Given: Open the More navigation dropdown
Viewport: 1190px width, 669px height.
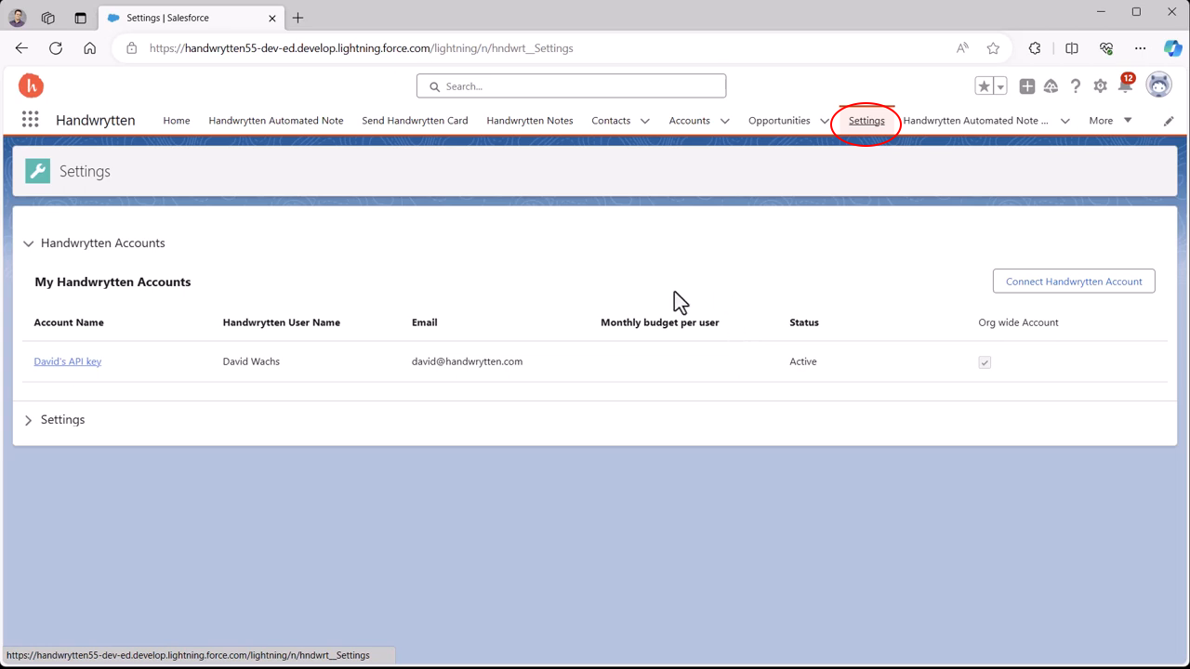Looking at the screenshot, I should tap(1110, 121).
